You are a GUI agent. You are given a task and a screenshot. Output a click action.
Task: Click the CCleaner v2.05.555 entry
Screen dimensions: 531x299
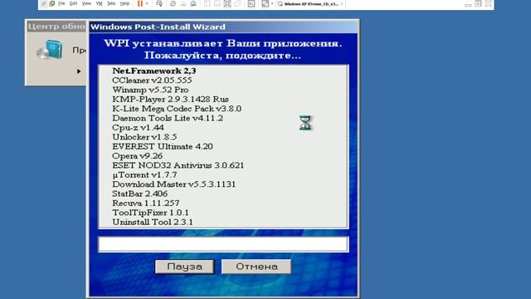pyautogui.click(x=152, y=81)
